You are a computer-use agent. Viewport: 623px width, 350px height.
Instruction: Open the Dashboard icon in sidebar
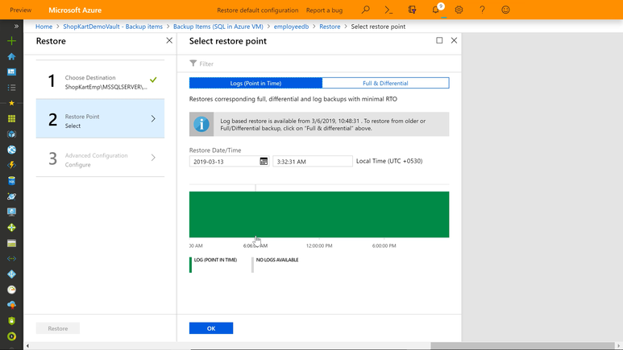[11, 72]
